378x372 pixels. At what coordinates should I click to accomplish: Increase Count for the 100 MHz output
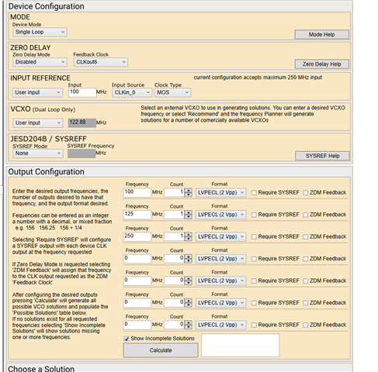point(189,191)
